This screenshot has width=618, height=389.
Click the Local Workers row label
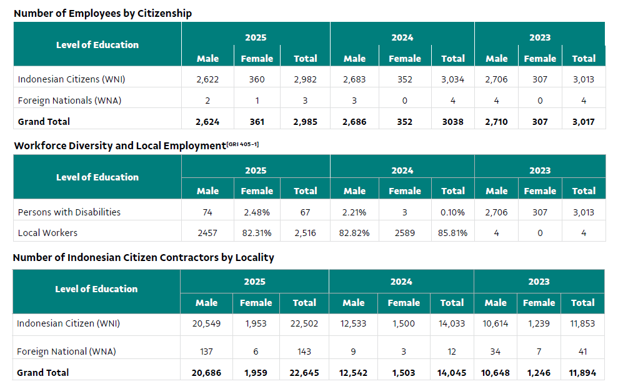(x=47, y=233)
